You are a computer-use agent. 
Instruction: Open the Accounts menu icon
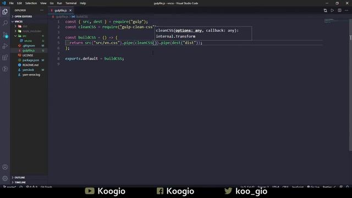point(5,167)
